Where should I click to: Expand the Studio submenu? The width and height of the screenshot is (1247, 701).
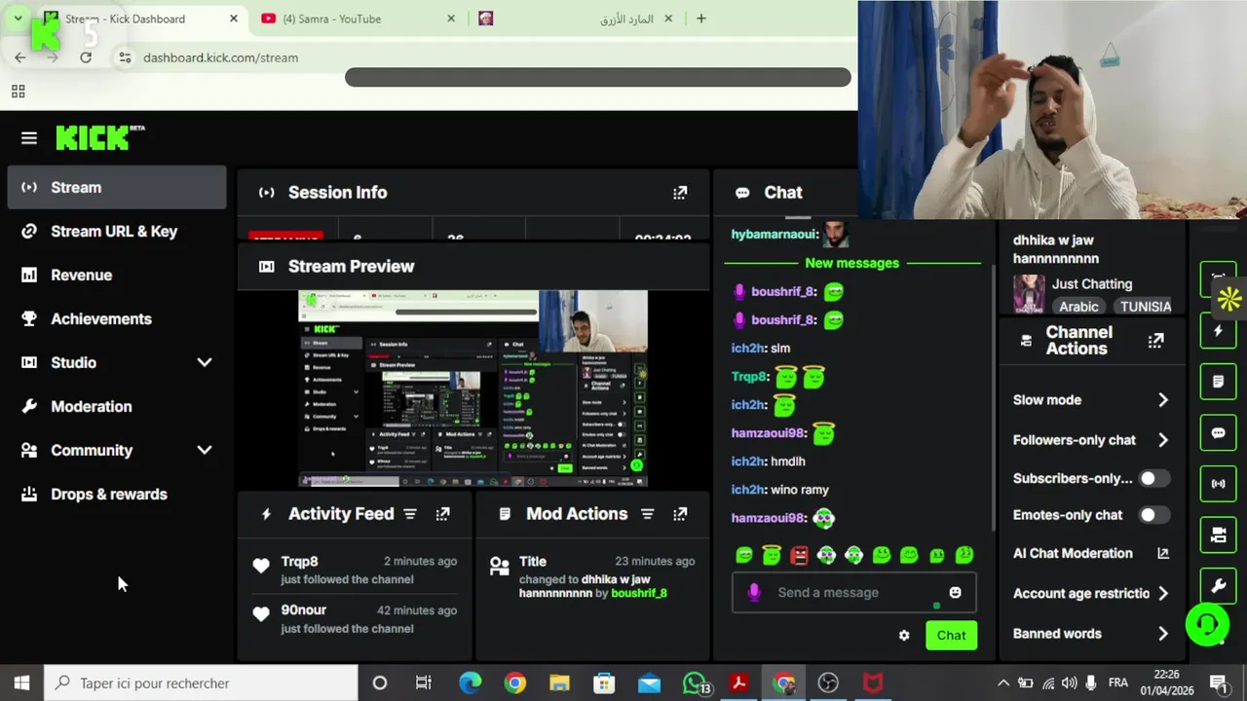click(x=204, y=362)
